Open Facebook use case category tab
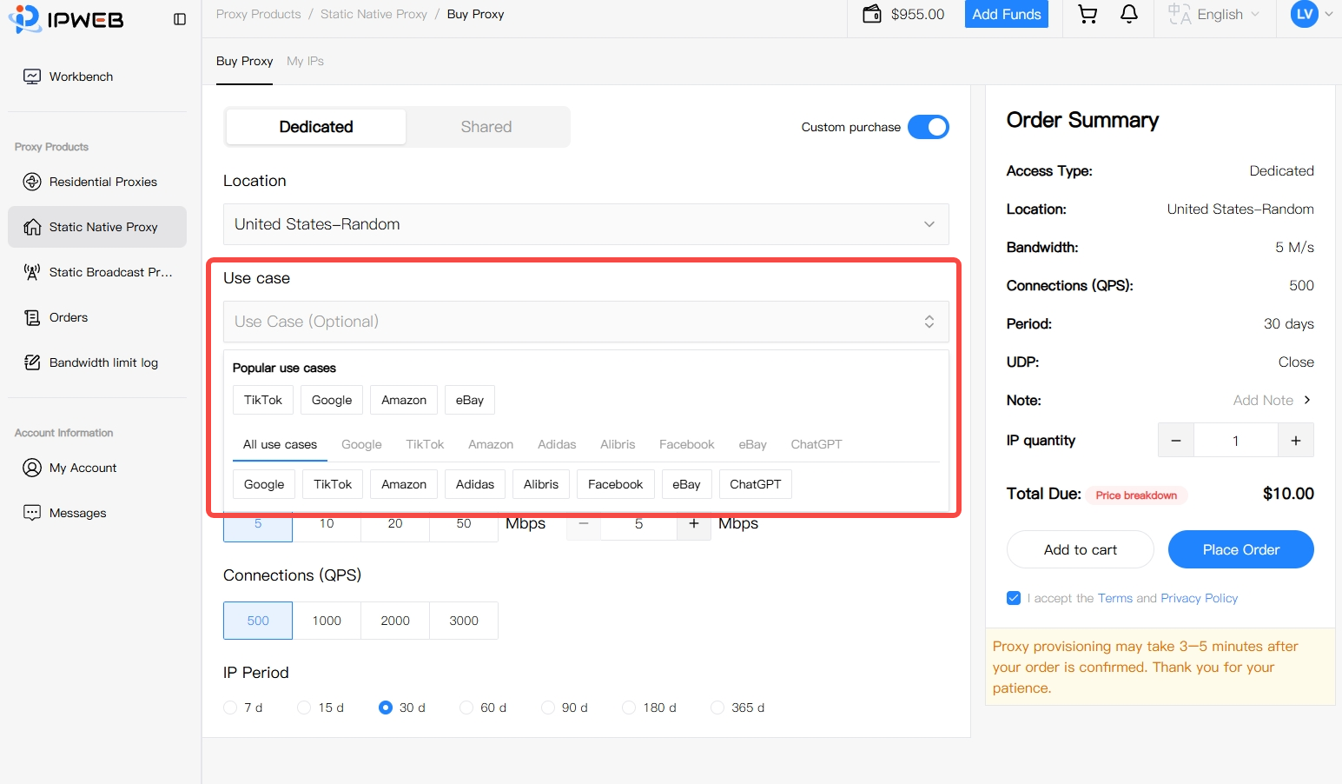 point(687,444)
